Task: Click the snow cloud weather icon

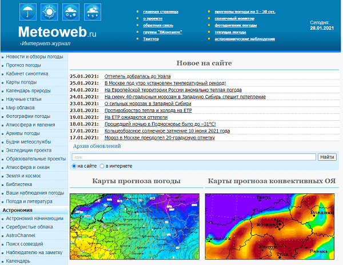Action: (x=71, y=12)
